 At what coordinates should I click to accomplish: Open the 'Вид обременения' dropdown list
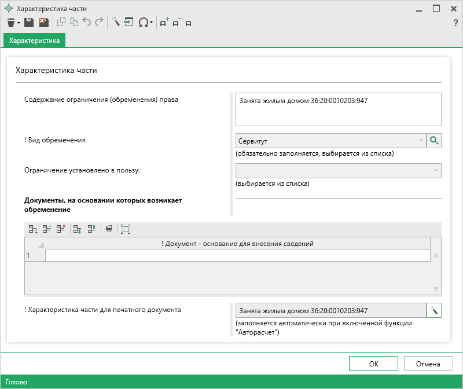coord(421,141)
